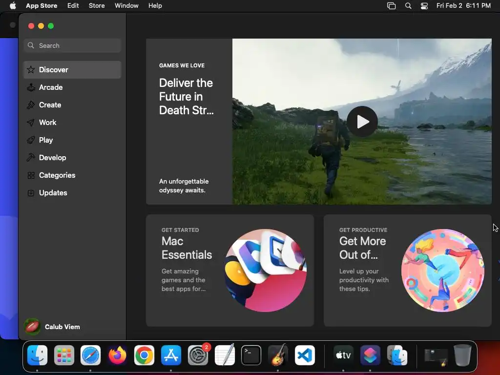Image resolution: width=500 pixels, height=375 pixels.
Task: Click the Mac Essentials icons artwork
Action: pos(266,271)
